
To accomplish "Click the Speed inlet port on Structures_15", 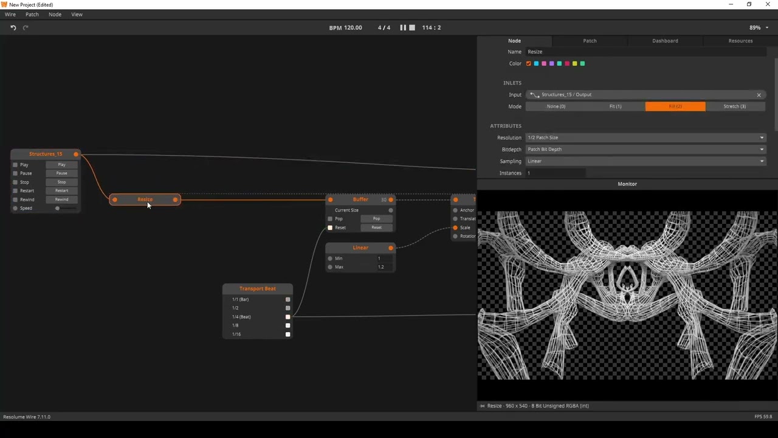I will pyautogui.click(x=15, y=208).
